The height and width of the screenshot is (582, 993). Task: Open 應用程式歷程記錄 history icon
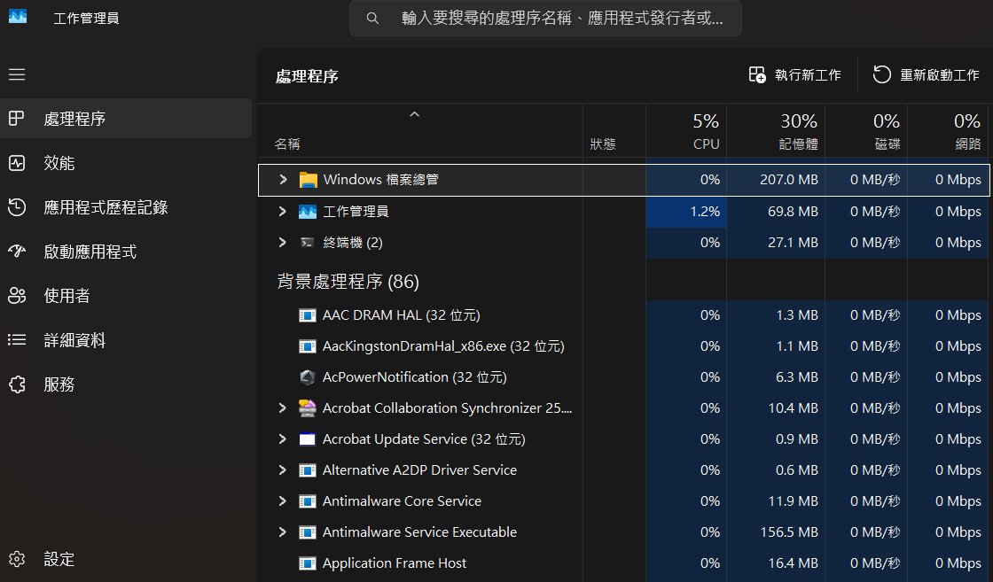click(x=17, y=207)
